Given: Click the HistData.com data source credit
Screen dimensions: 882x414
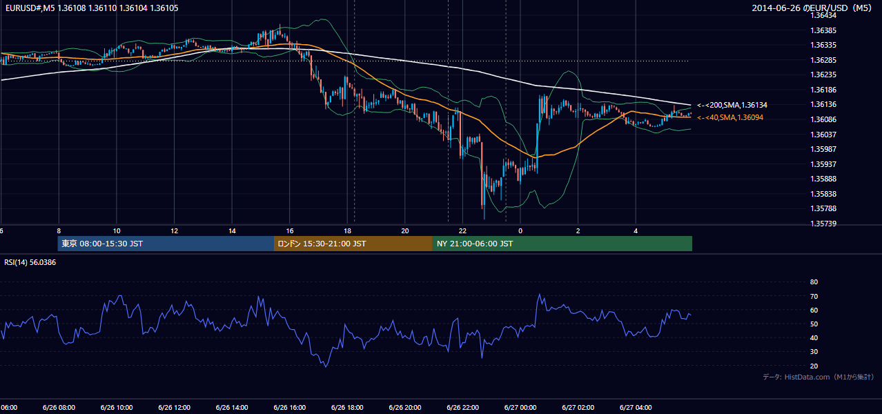Looking at the screenshot, I should pyautogui.click(x=819, y=377).
